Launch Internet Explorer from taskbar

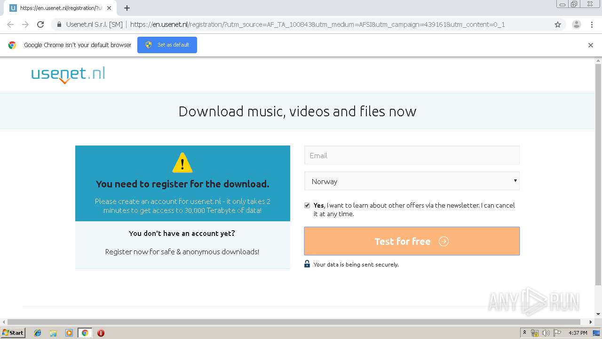[38, 333]
